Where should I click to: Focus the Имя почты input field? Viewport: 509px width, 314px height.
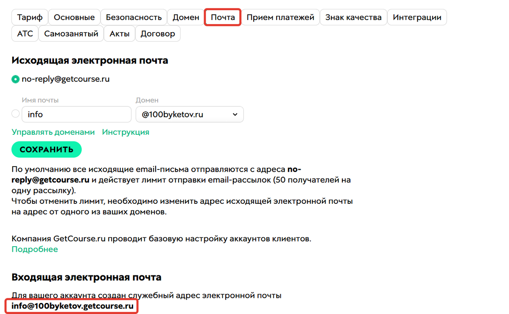pyautogui.click(x=76, y=114)
